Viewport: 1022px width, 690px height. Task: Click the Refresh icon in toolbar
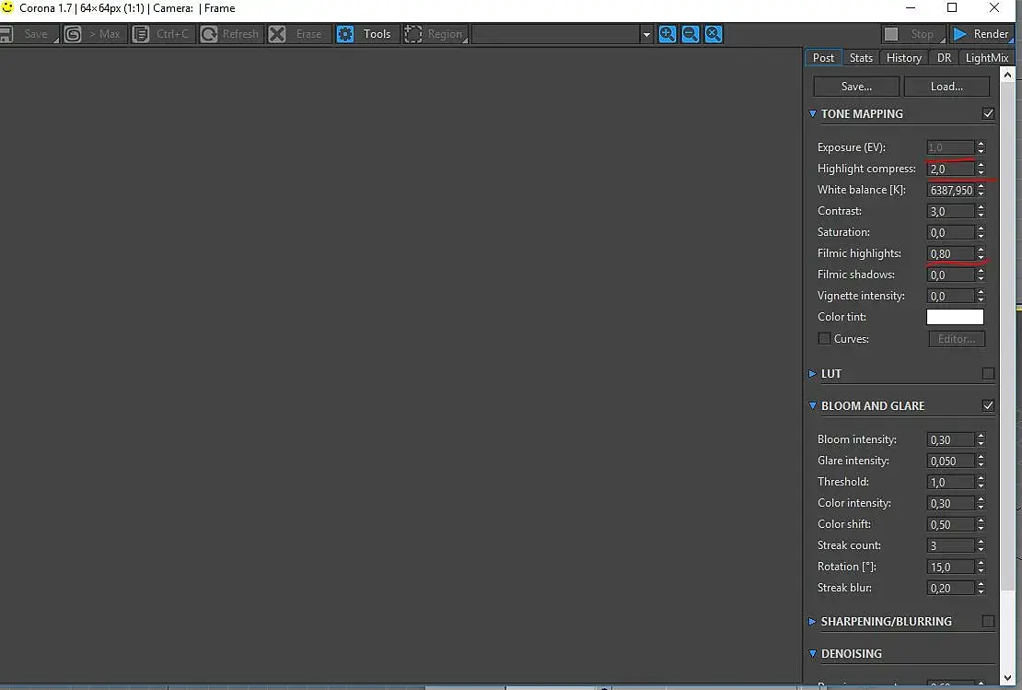click(x=209, y=34)
